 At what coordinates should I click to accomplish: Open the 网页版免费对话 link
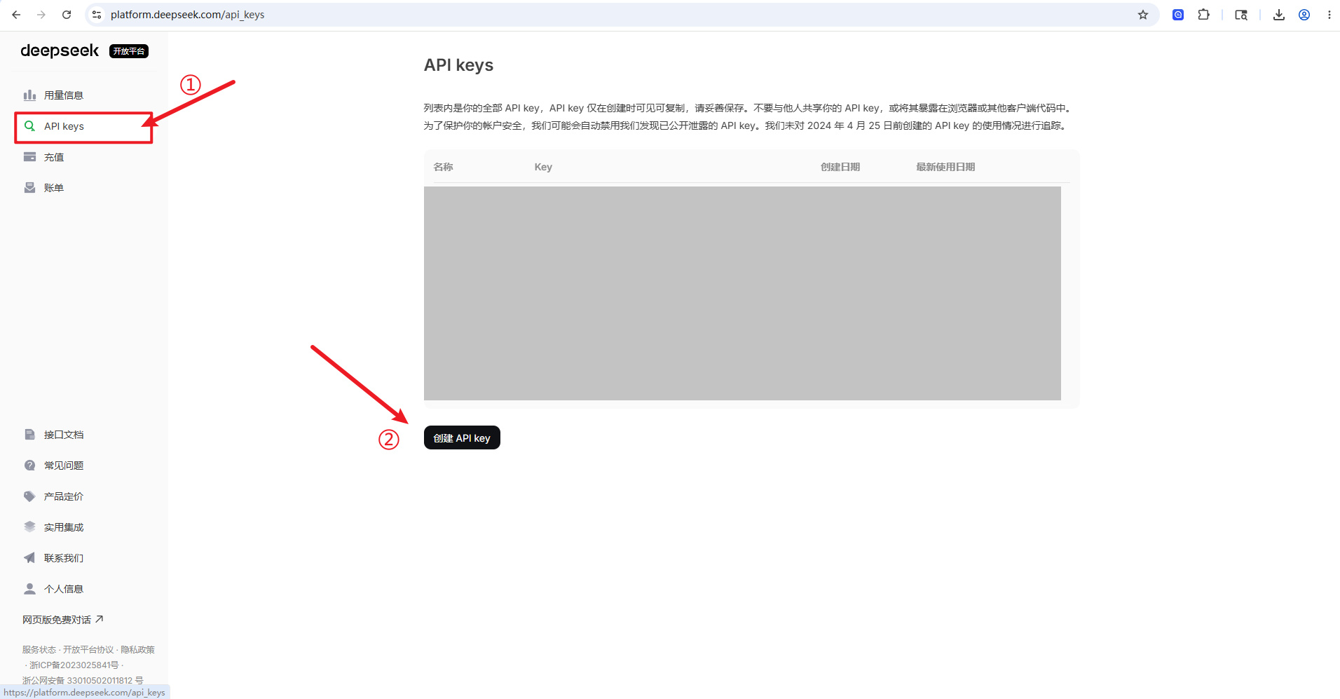57,620
